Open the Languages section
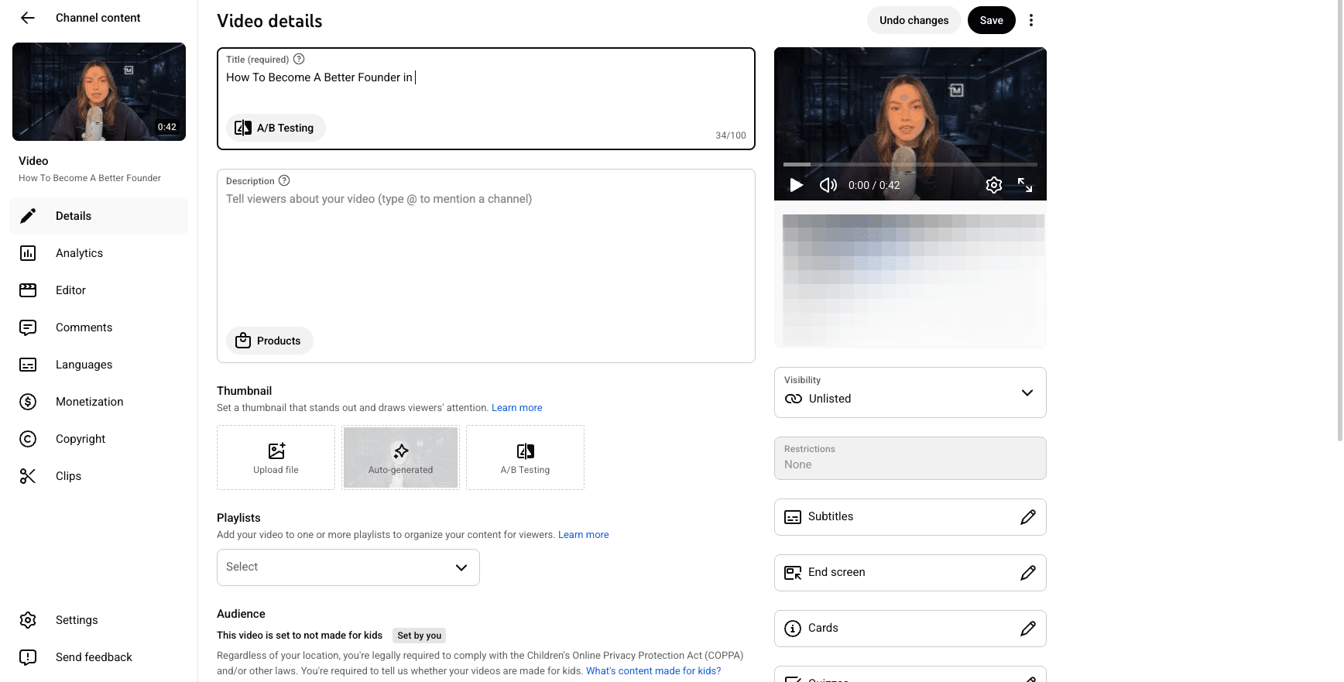The height and width of the screenshot is (682, 1344). click(98, 365)
